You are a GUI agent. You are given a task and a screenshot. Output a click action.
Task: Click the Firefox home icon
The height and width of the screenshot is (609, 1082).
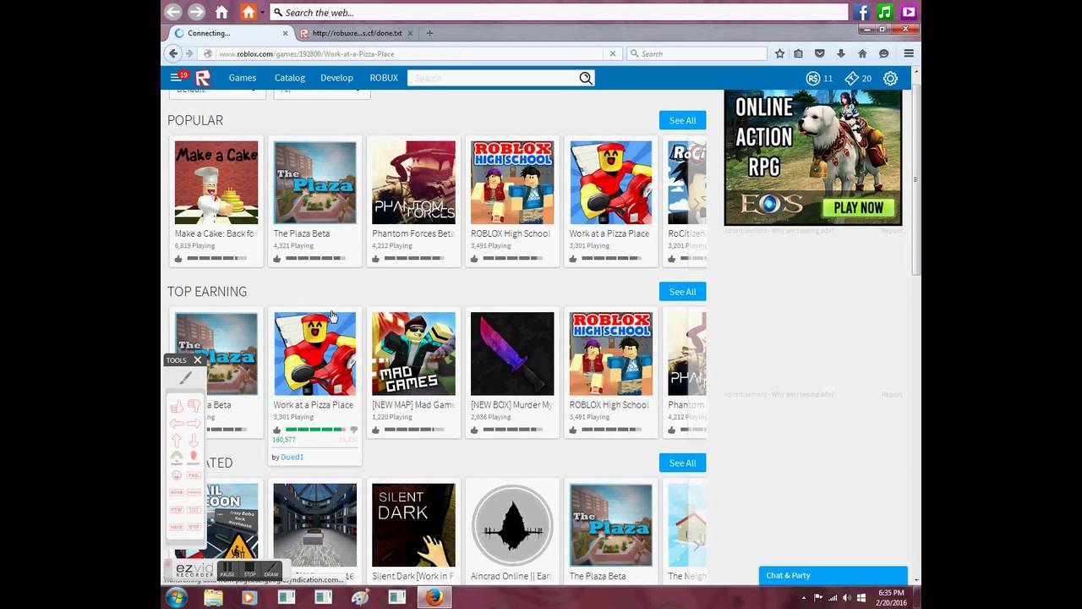pyautogui.click(x=862, y=53)
